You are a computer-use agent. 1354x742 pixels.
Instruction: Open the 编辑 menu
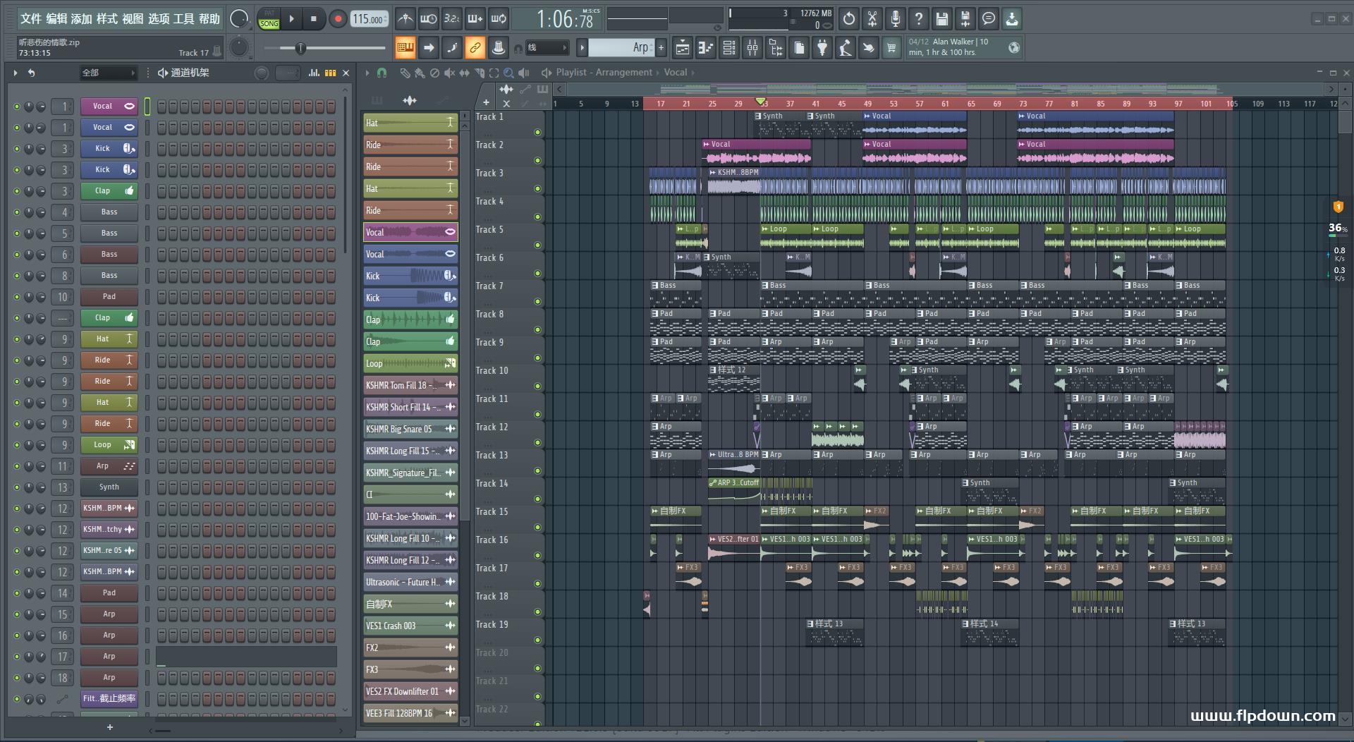pyautogui.click(x=56, y=19)
